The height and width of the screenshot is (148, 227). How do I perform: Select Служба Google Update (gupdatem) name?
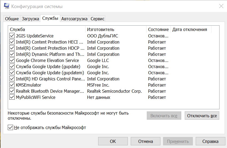pos(50,73)
